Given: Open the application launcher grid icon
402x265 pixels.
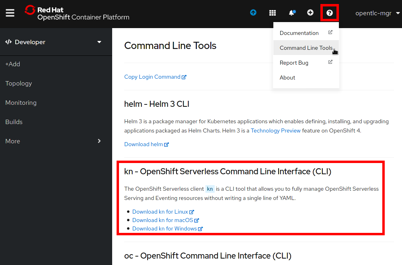Looking at the screenshot, I should tap(273, 13).
